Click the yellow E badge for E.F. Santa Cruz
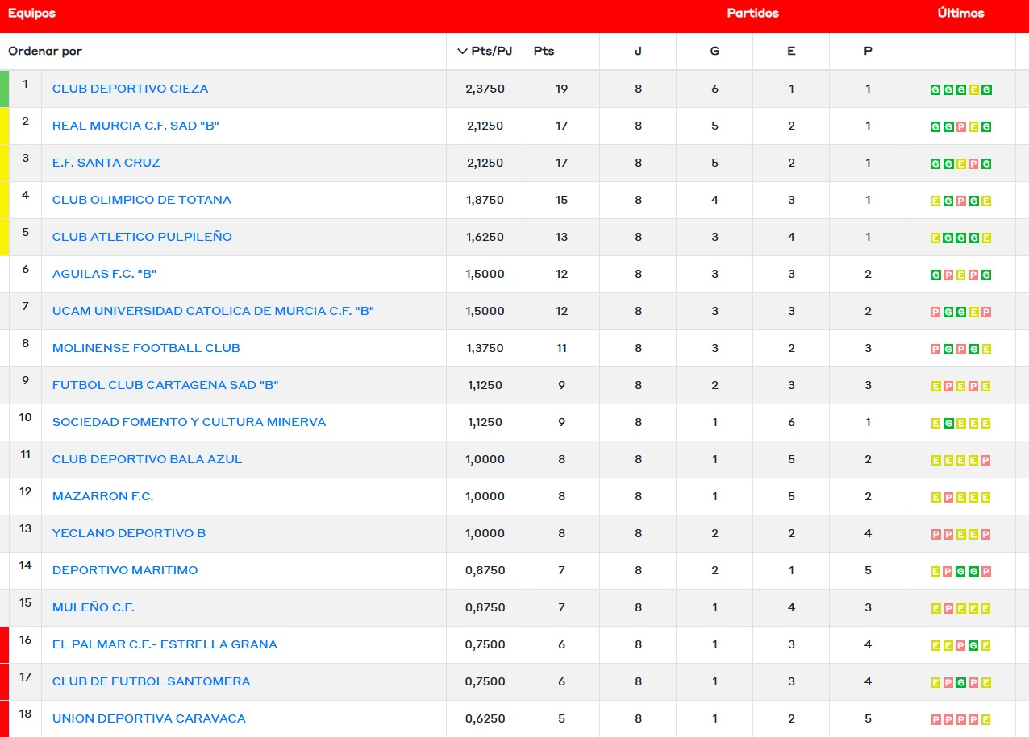This screenshot has height=737, width=1029. click(960, 164)
